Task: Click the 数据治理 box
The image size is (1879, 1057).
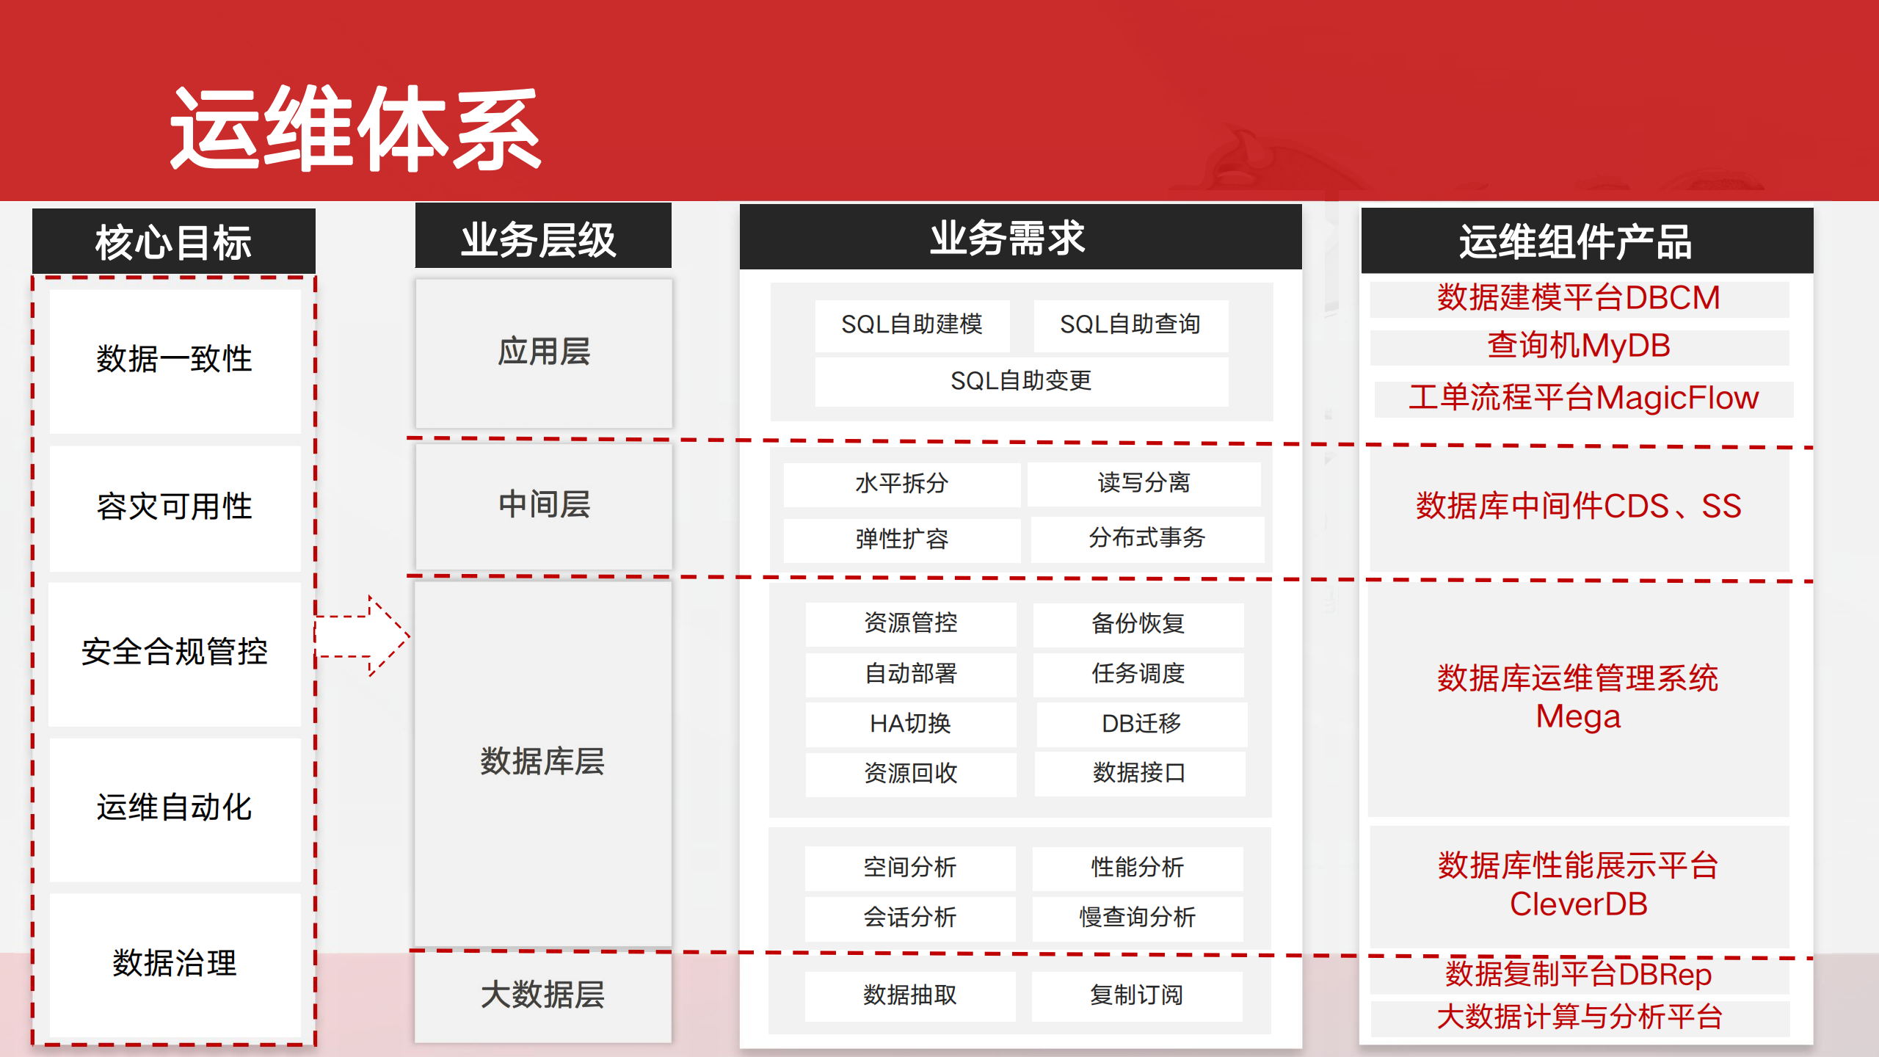Action: click(x=175, y=965)
